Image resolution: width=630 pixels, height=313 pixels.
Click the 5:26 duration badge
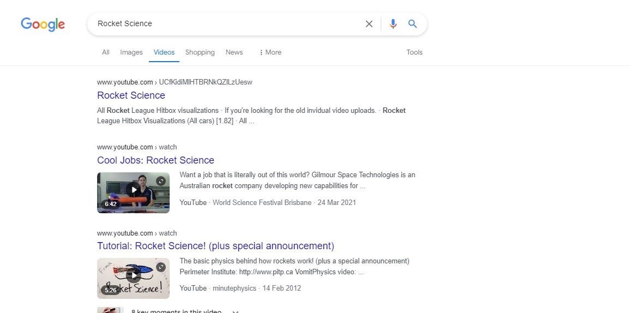coord(111,290)
